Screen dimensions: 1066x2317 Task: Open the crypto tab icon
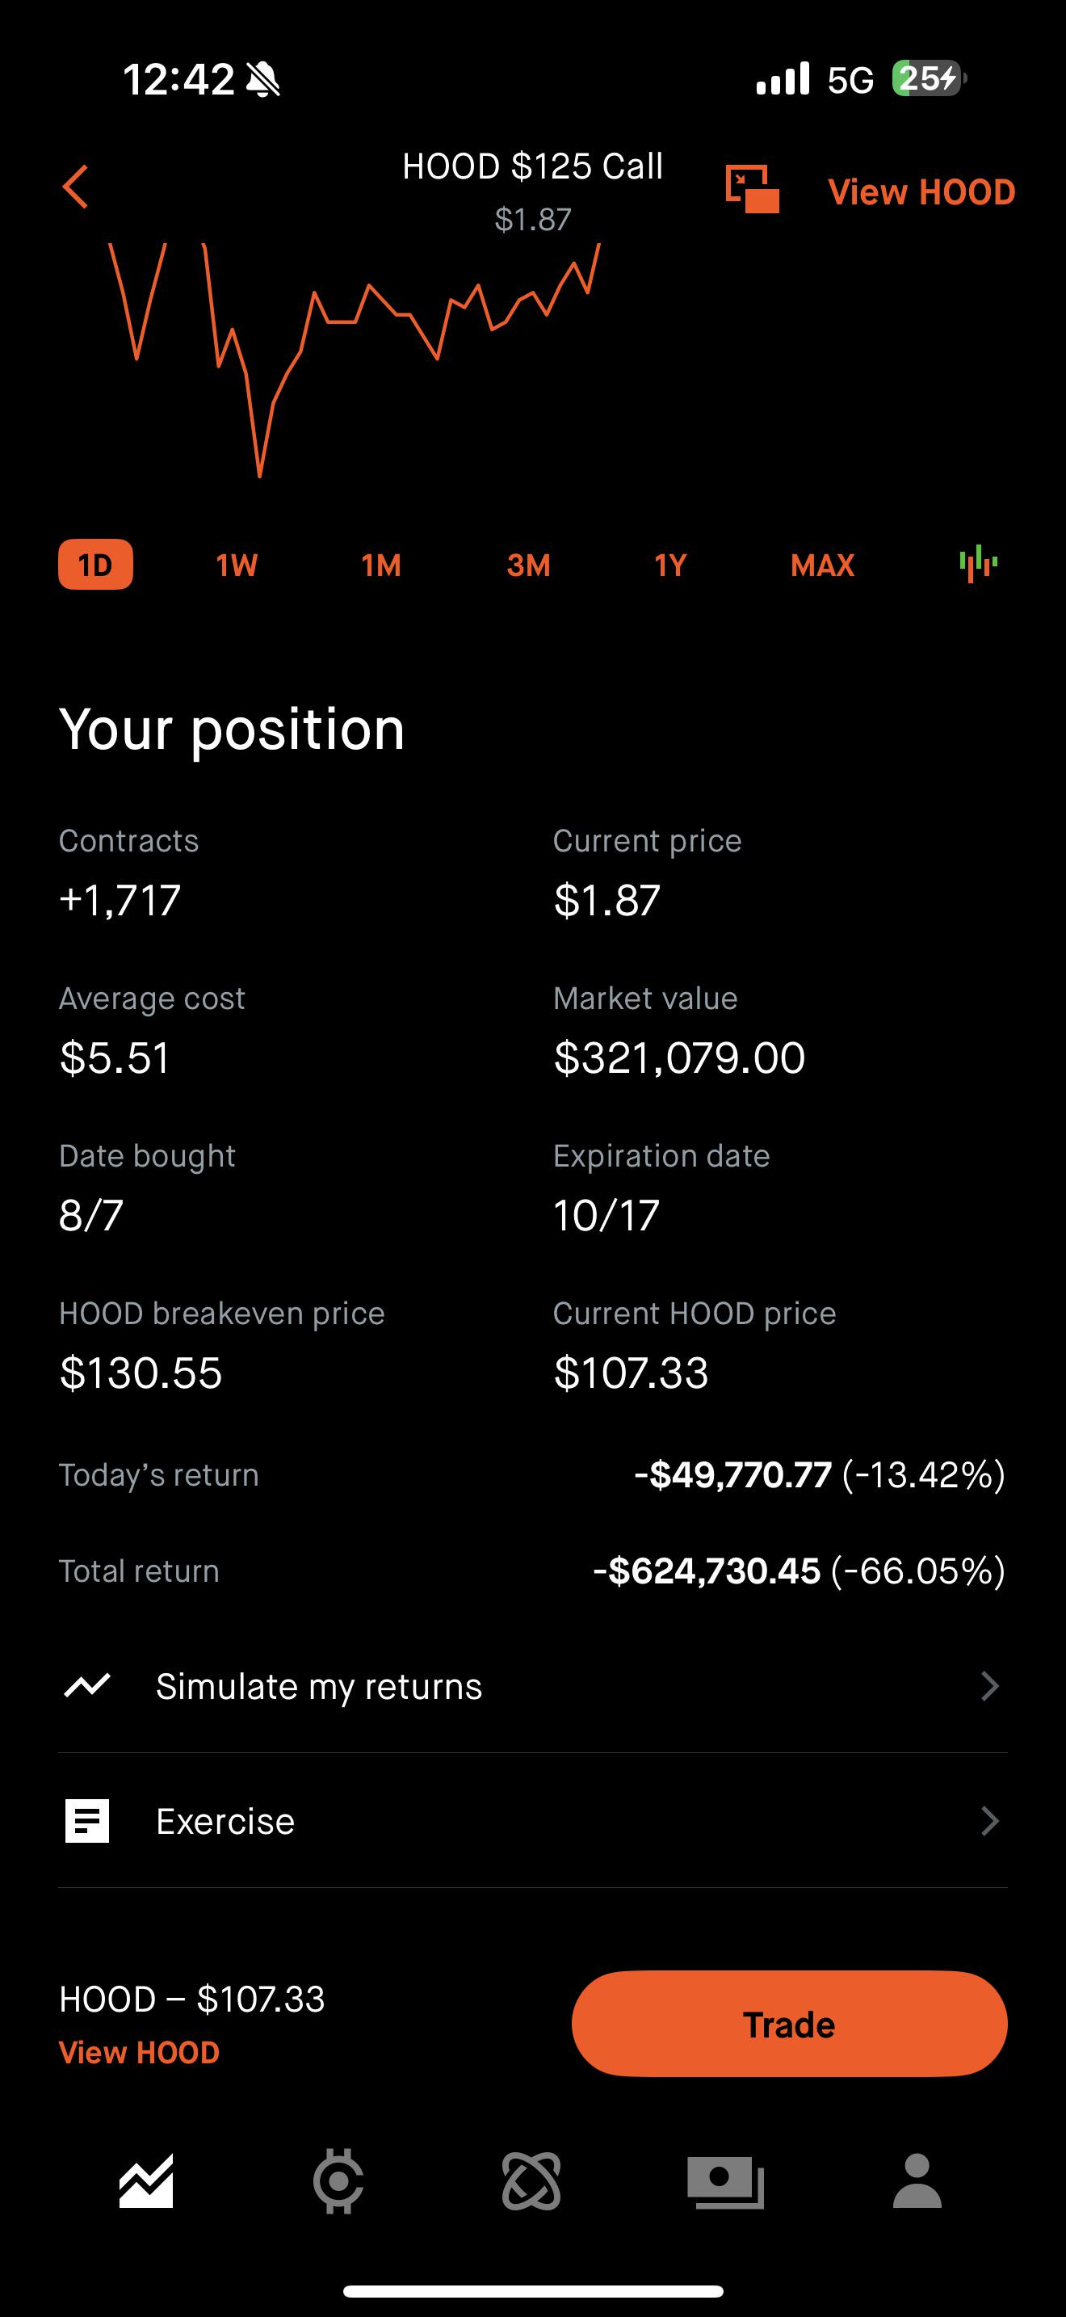(x=338, y=2181)
